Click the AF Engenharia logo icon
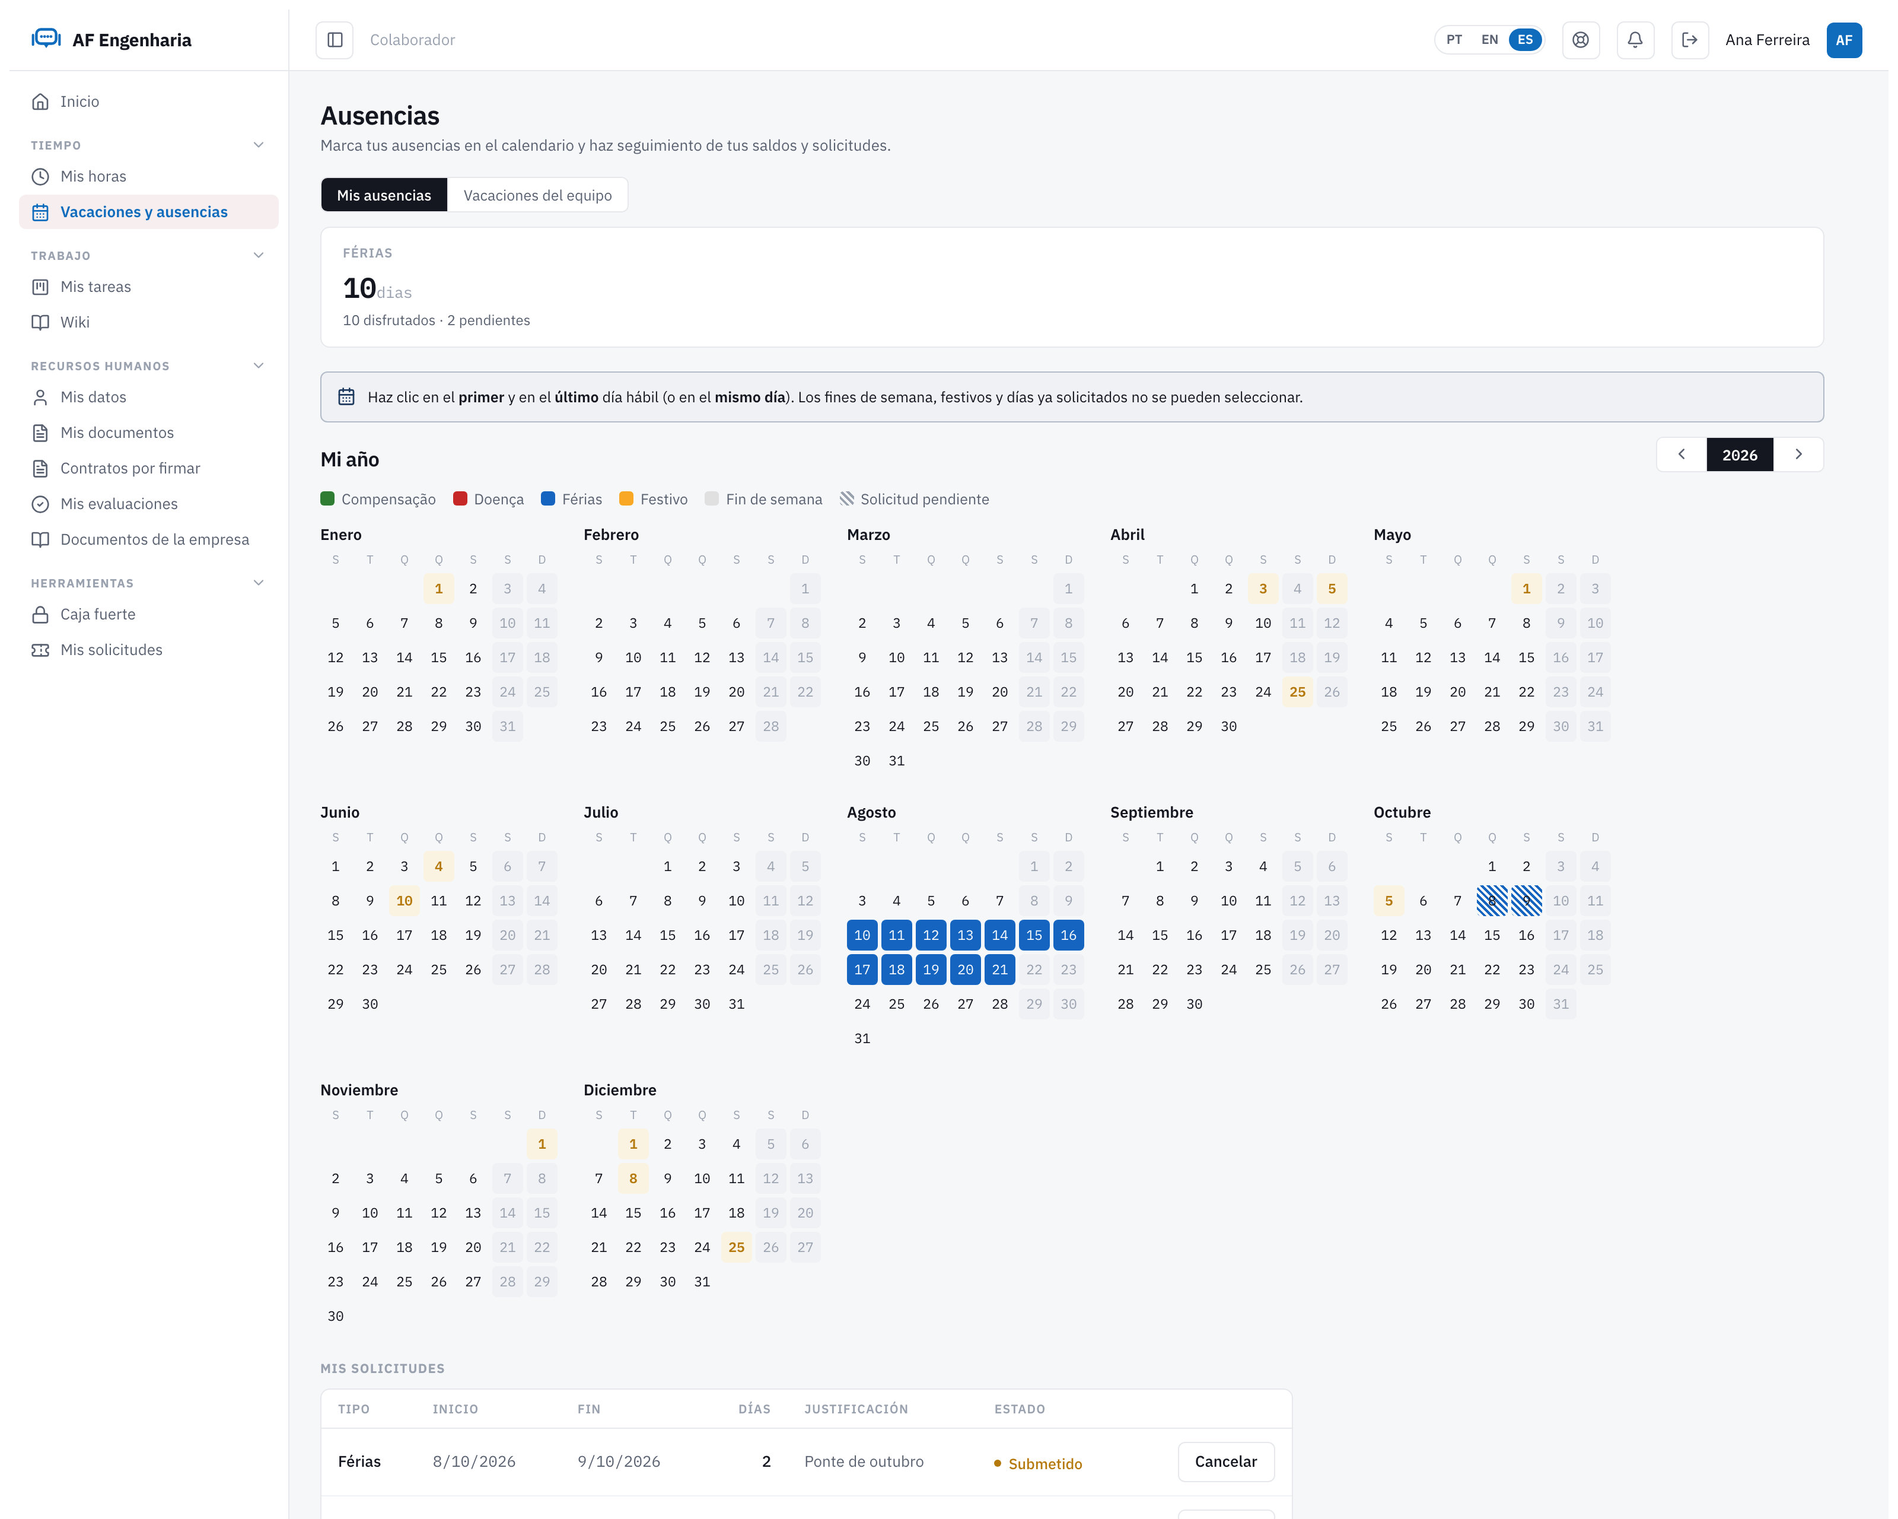The width and height of the screenshot is (1898, 1519). (46, 39)
